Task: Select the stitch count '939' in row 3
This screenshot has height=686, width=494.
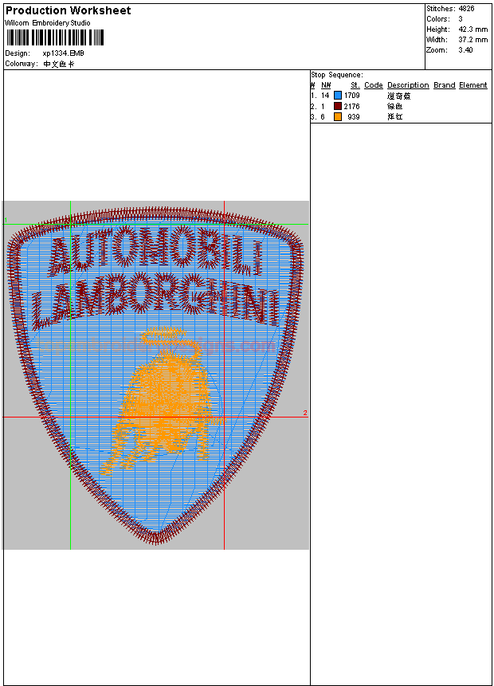Action: coord(354,117)
